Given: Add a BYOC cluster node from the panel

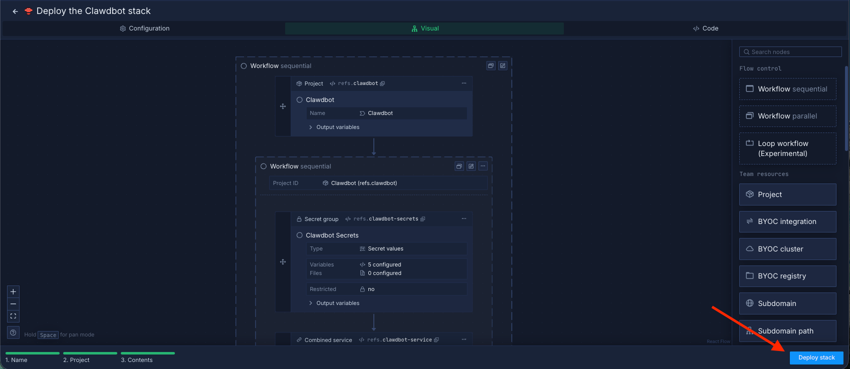Looking at the screenshot, I should tap(787, 249).
